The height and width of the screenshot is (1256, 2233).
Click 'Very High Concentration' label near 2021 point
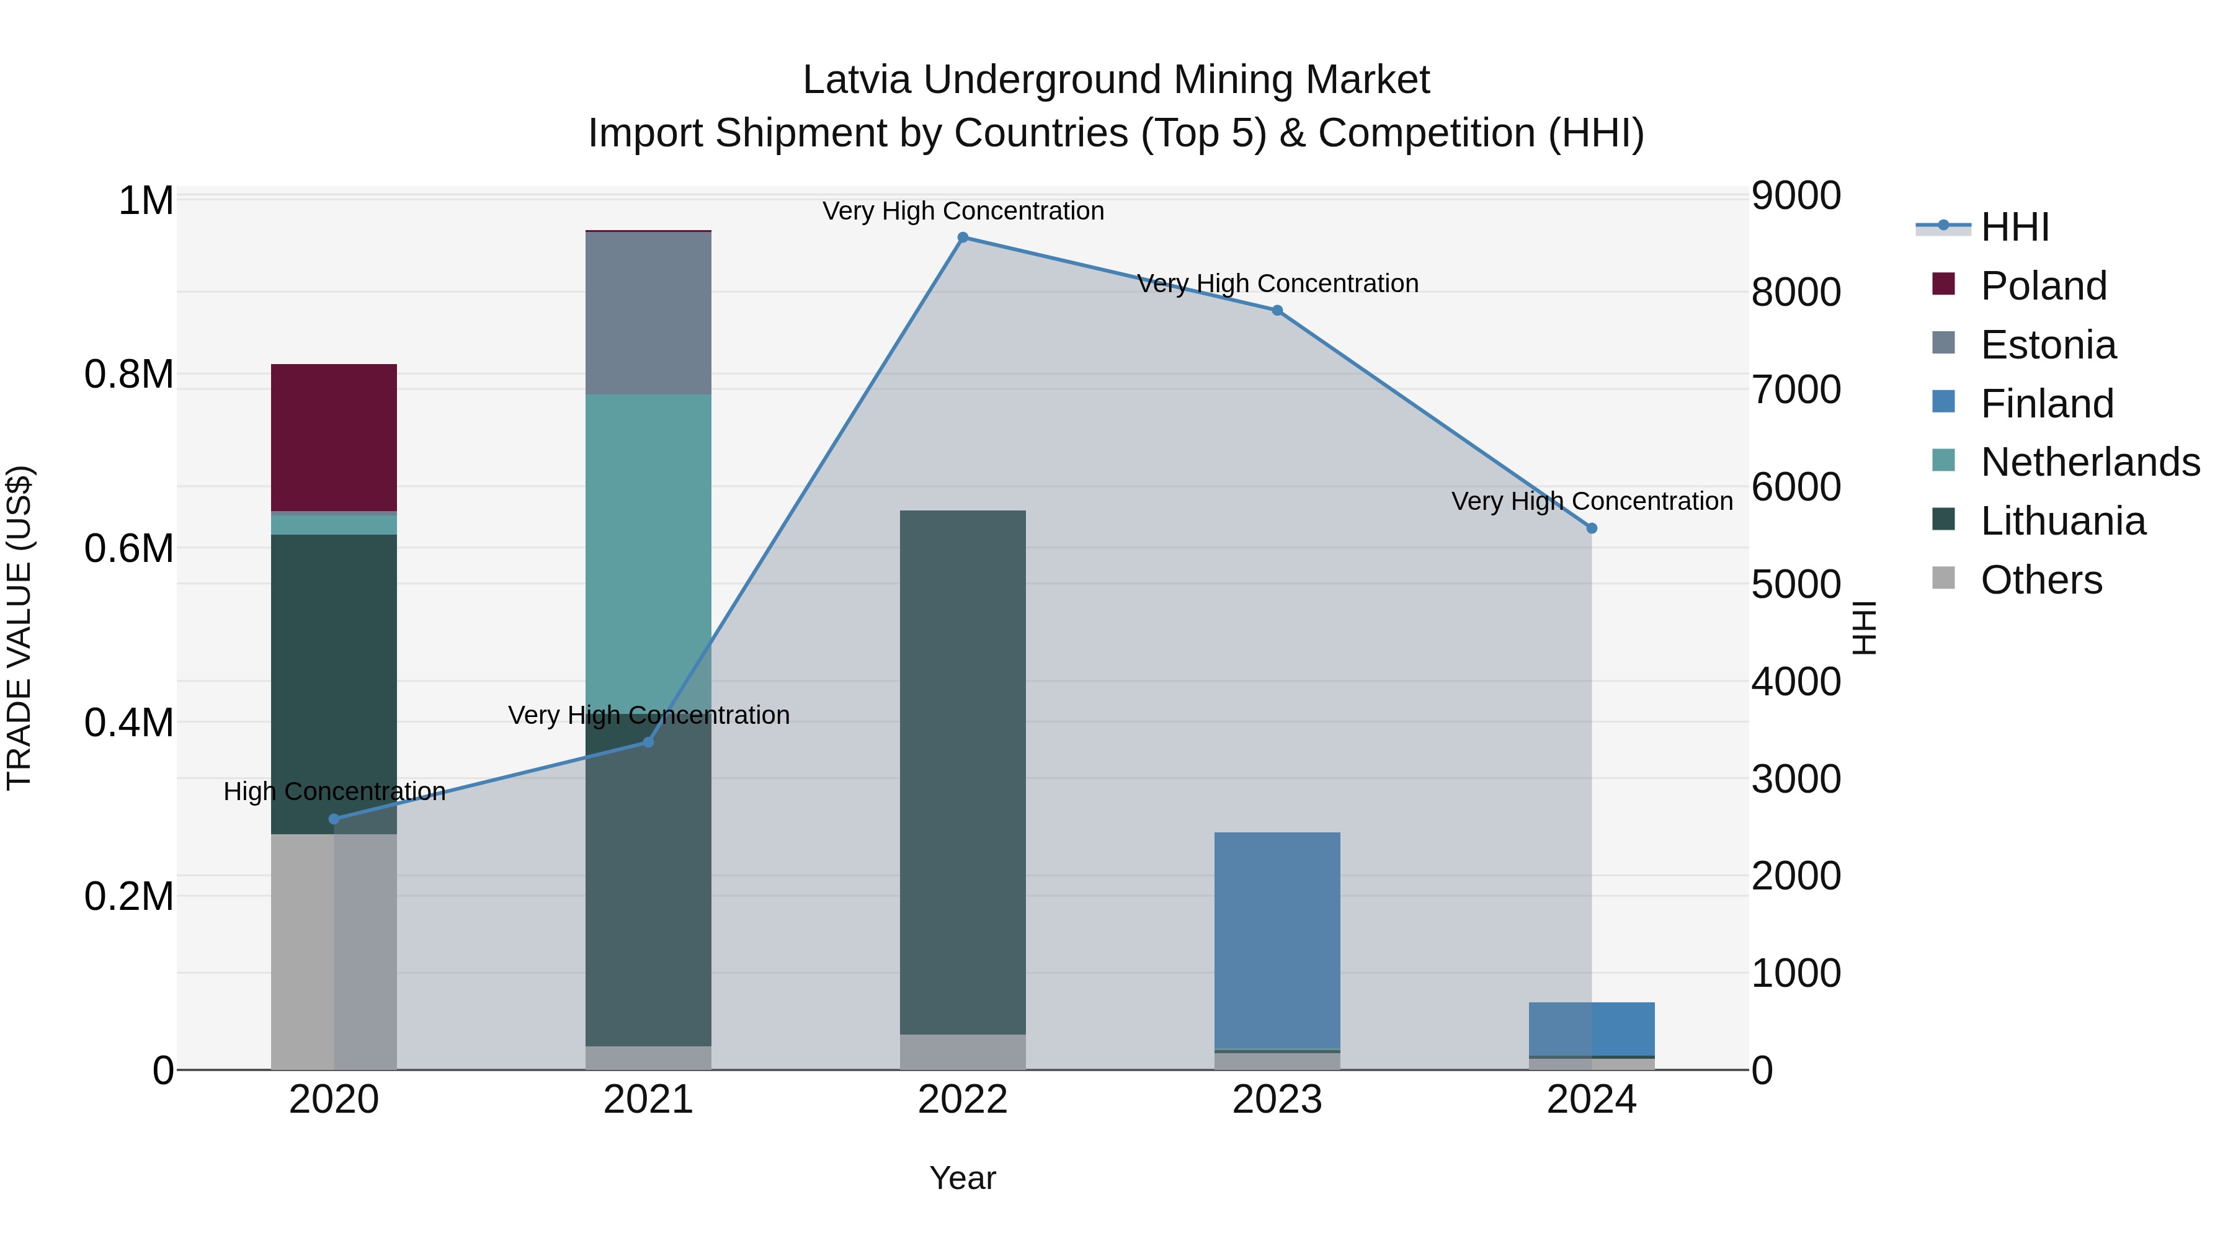click(648, 715)
